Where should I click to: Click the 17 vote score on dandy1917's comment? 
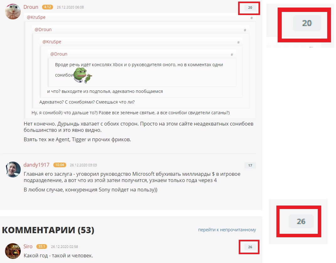click(250, 165)
